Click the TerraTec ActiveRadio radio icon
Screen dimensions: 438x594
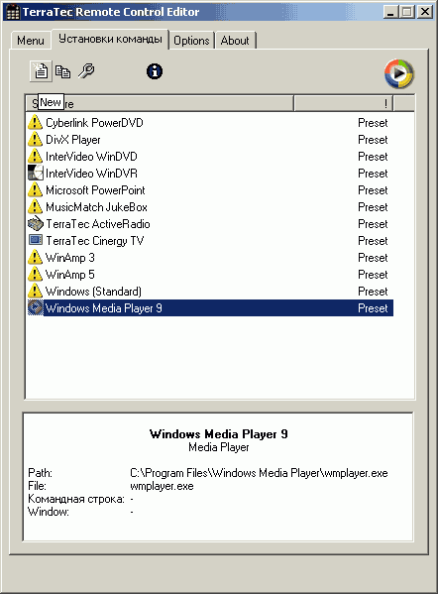pyautogui.click(x=36, y=223)
